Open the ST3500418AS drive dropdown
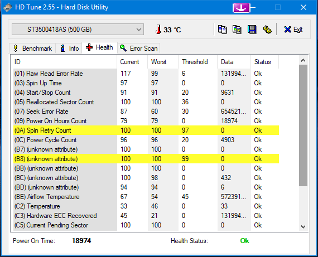This screenshot has width=318, height=257. pyautogui.click(x=78, y=30)
